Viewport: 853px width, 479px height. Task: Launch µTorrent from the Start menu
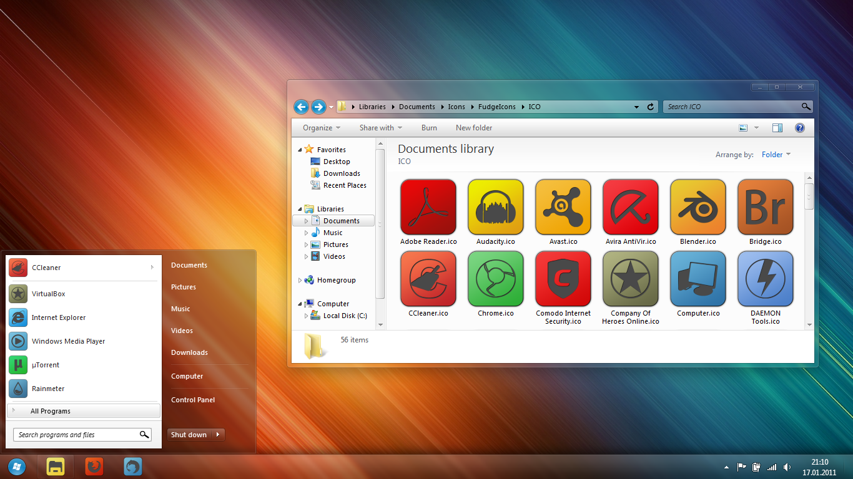click(x=83, y=365)
